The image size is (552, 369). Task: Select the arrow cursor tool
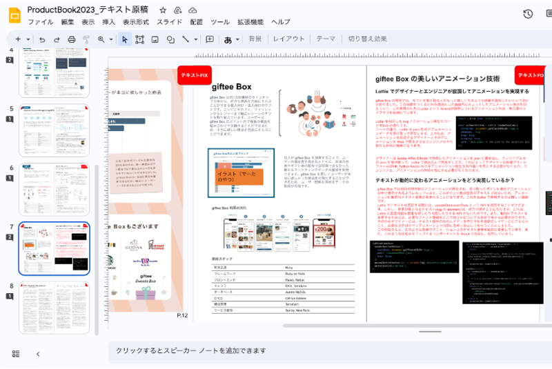click(x=125, y=39)
